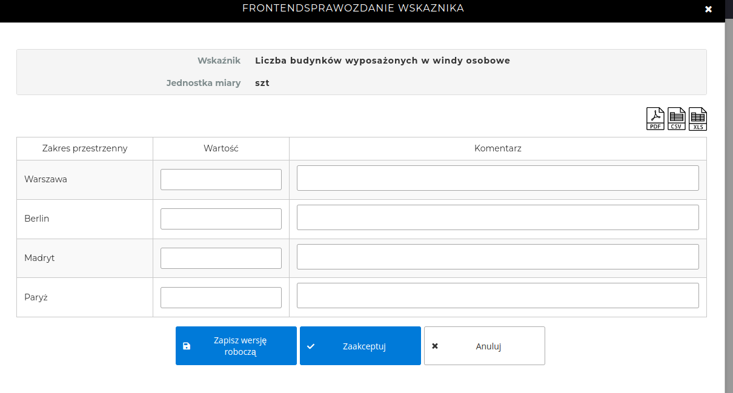Click the Zakres przestrzenny column header
Screen dimensions: 733x393
85,148
